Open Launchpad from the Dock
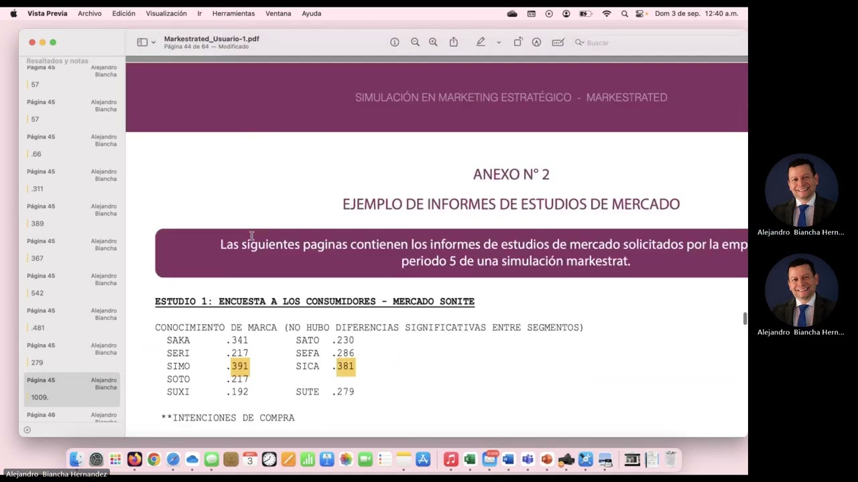The height and width of the screenshot is (482, 858). 115,459
